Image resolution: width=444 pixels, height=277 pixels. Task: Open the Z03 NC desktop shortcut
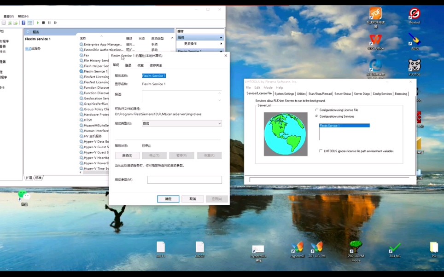coord(395,250)
